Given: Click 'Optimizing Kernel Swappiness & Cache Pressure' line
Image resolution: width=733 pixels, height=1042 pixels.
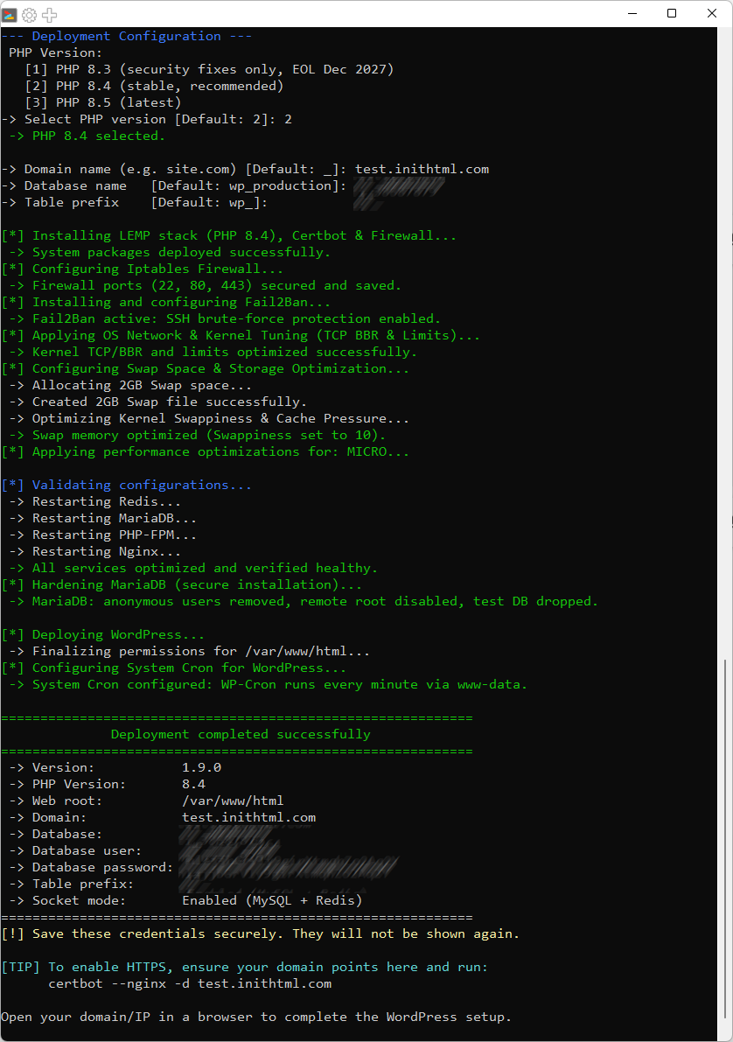Looking at the screenshot, I should coord(209,418).
